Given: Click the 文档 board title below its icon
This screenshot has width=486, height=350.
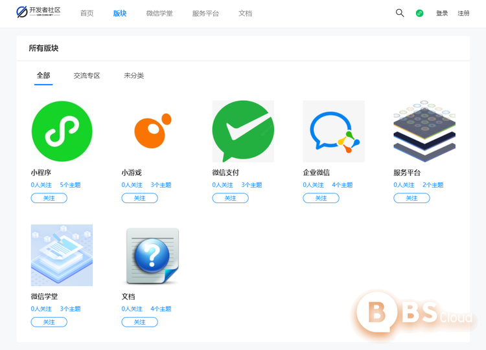Looking at the screenshot, I should coord(128,296).
